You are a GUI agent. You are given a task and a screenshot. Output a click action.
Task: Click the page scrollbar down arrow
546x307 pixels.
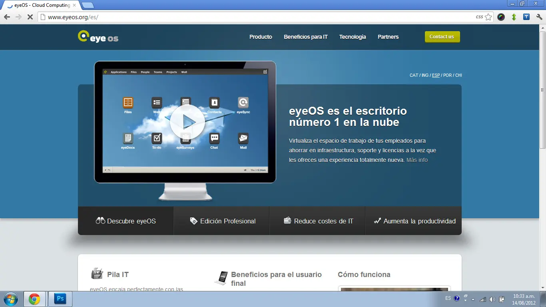tap(542, 288)
